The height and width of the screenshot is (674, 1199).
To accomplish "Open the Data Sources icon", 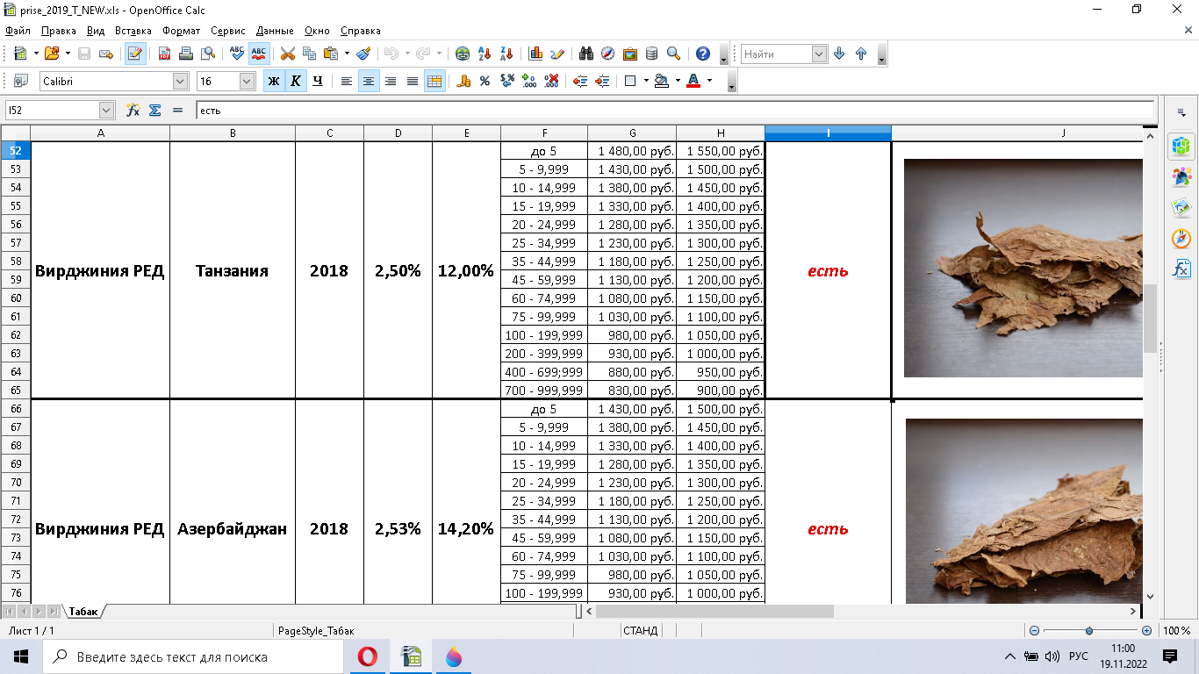I will [x=652, y=54].
